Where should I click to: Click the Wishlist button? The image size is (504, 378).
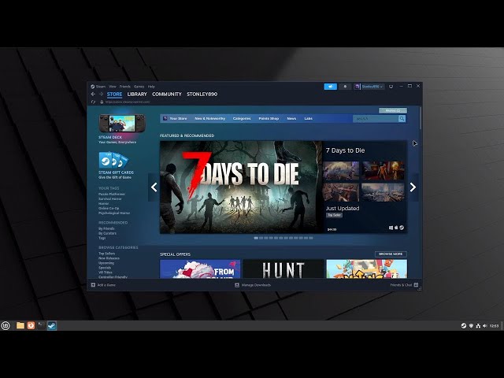tap(393, 110)
